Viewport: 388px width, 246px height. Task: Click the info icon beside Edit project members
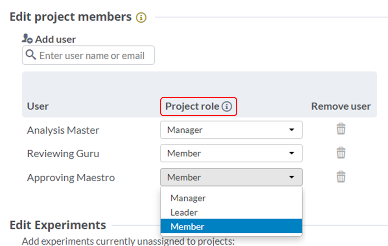tap(141, 18)
